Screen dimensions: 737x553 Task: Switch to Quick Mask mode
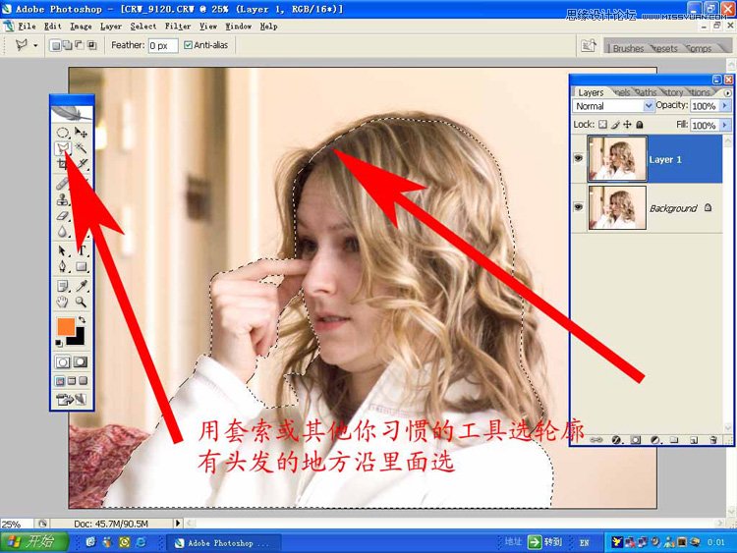[x=81, y=361]
